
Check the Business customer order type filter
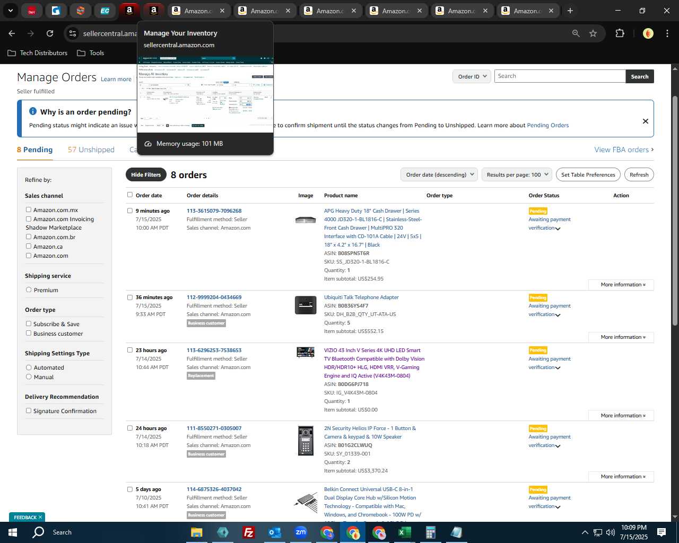29,333
